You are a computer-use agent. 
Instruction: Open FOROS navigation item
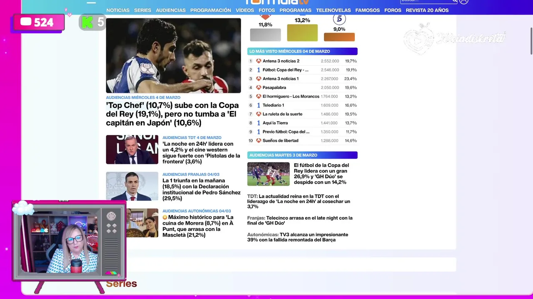pos(393,10)
